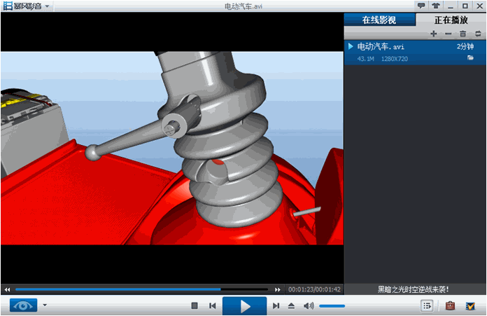Open the skin shirt icon
487x316 pixels.
pyautogui.click(x=436, y=6)
